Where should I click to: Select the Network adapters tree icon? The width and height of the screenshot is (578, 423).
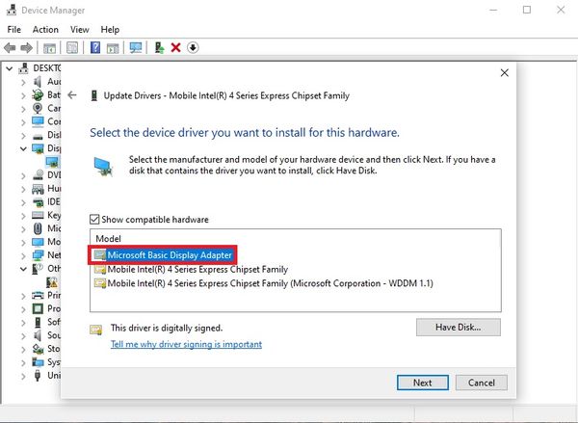[38, 255]
